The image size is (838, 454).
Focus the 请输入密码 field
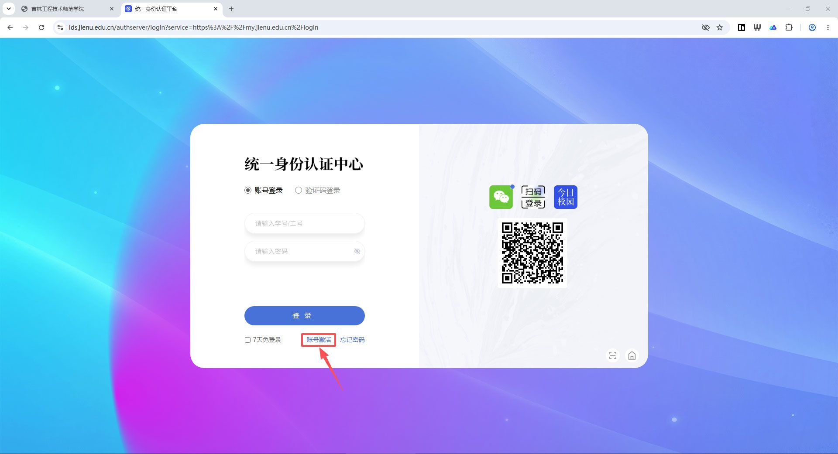(x=305, y=251)
